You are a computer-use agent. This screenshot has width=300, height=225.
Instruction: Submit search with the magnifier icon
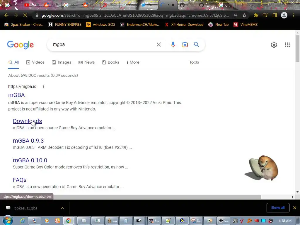pyautogui.click(x=197, y=45)
